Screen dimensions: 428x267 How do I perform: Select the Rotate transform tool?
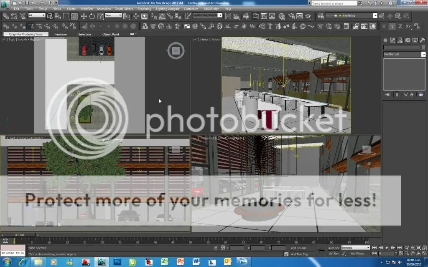pyautogui.click(x=92, y=16)
